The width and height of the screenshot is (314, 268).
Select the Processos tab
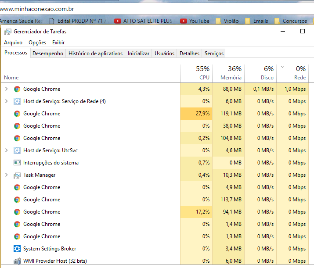[16, 53]
